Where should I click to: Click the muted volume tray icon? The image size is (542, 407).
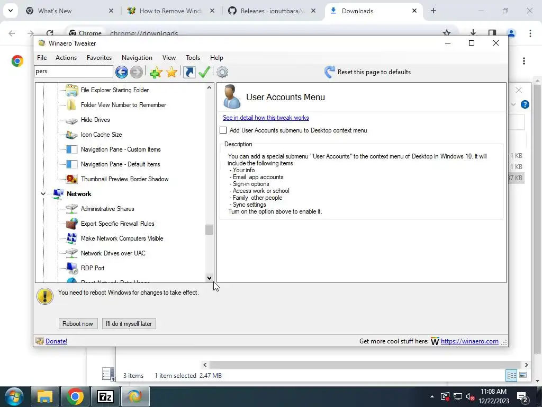click(470, 396)
